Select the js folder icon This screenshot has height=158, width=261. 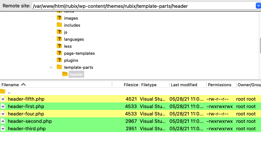tap(59, 32)
